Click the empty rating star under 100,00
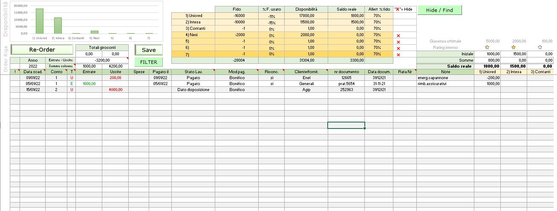The height and width of the screenshot is (211, 557). [x=540, y=47]
